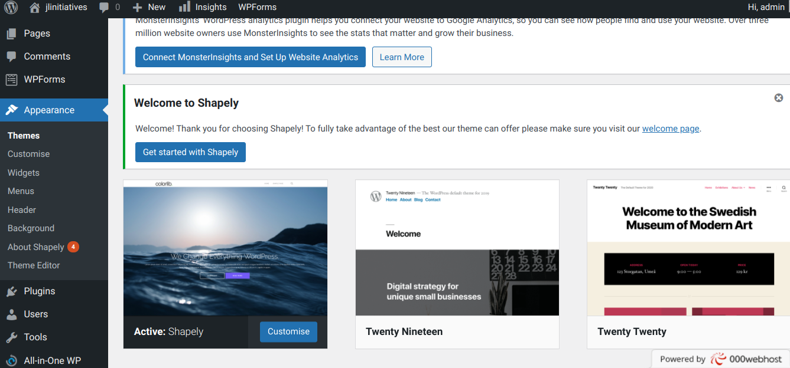The width and height of the screenshot is (790, 368).
Task: Click the Tools wrench icon
Action: click(x=11, y=337)
